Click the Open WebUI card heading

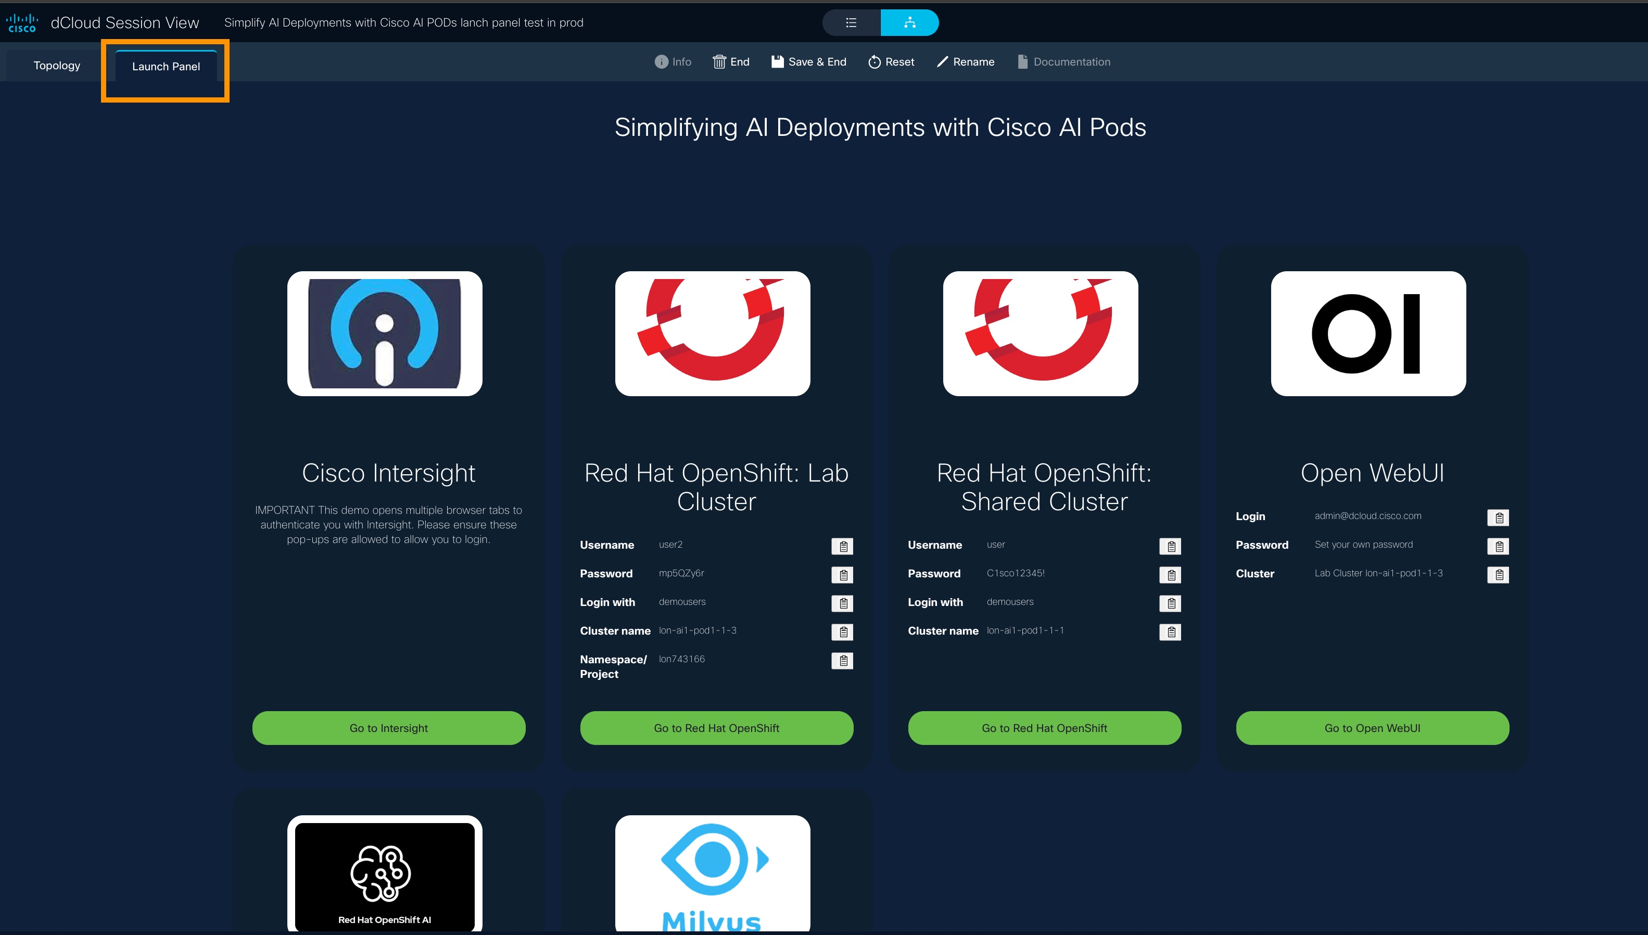coord(1373,473)
